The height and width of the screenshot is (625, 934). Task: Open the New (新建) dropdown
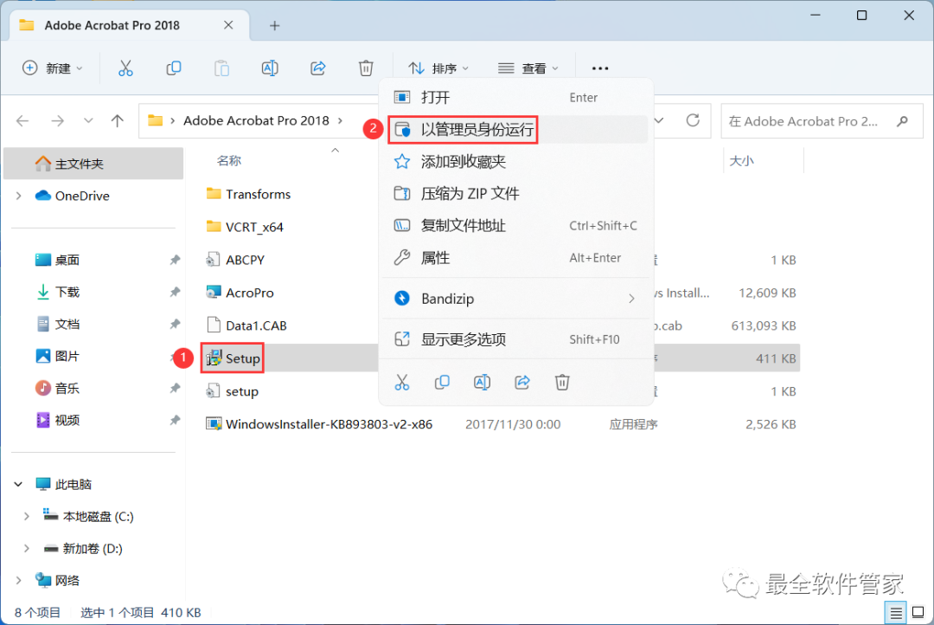(53, 68)
